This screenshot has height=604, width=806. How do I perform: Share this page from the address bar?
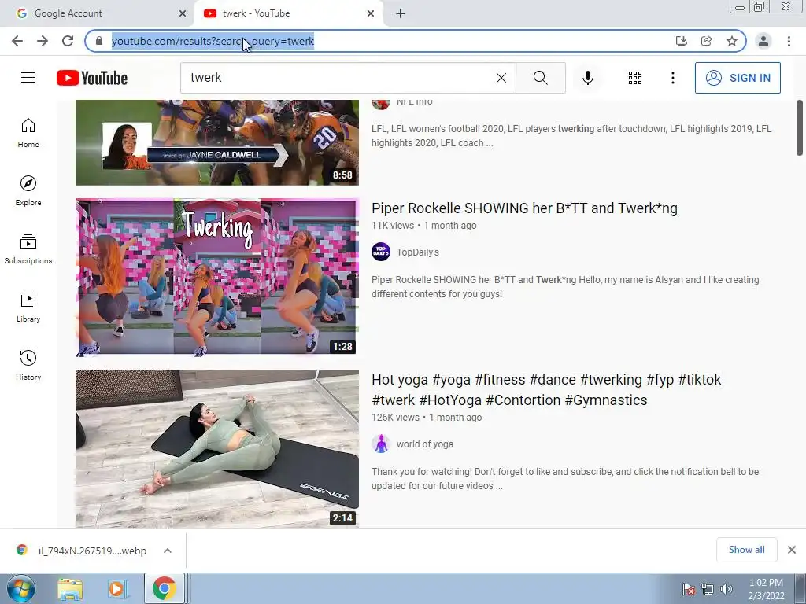pyautogui.click(x=706, y=41)
